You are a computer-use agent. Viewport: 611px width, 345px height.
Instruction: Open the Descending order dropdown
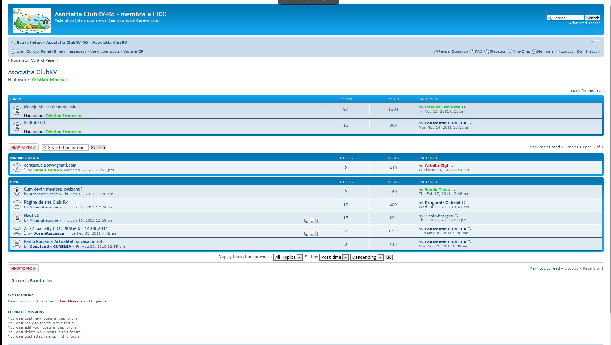point(367,257)
